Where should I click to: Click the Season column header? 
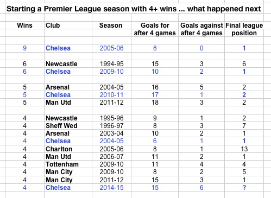tap(111, 25)
